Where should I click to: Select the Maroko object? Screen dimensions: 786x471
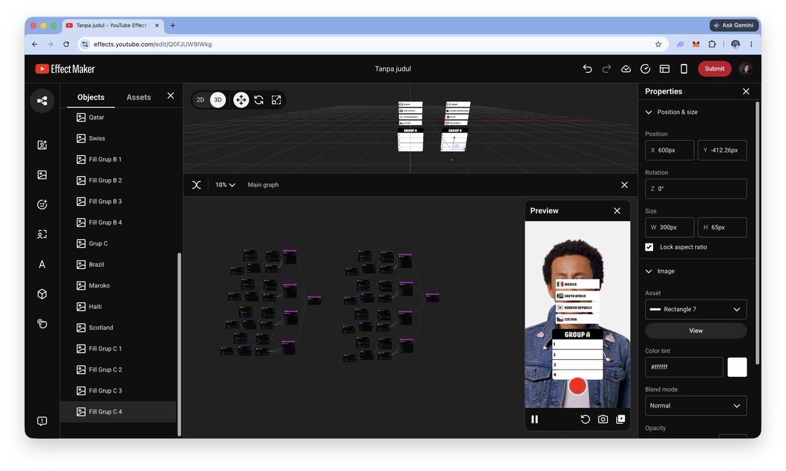(x=118, y=286)
